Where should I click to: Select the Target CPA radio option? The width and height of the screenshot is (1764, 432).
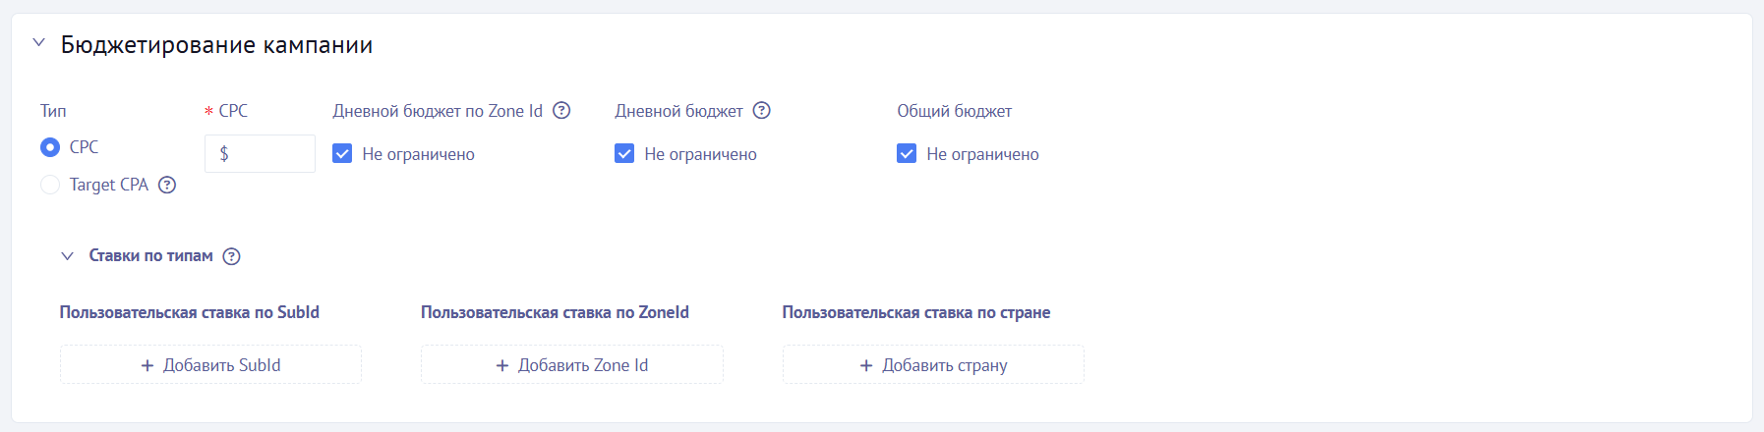click(50, 185)
